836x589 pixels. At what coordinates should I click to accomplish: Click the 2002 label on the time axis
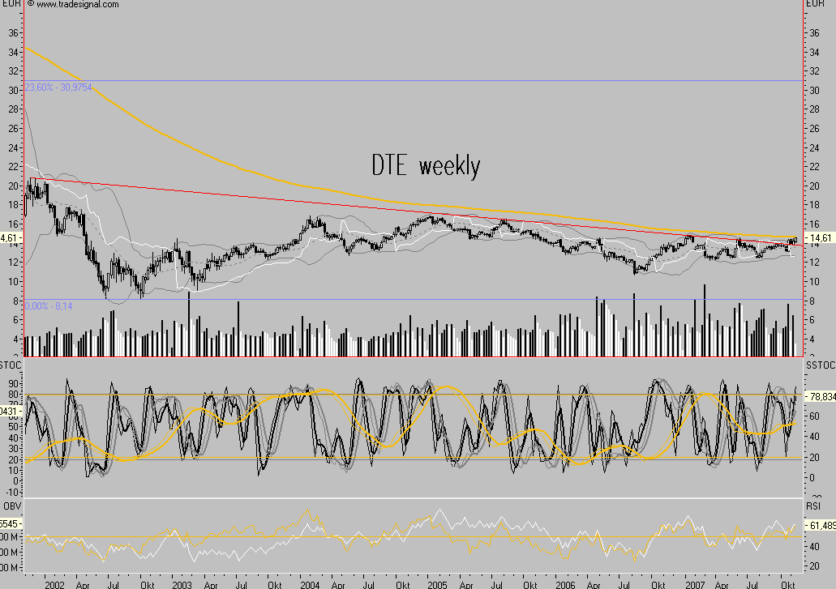click(x=54, y=582)
